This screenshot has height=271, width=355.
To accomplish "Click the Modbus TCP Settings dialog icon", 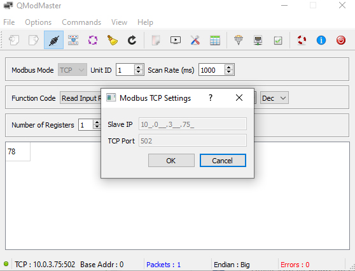I will 111,98.
